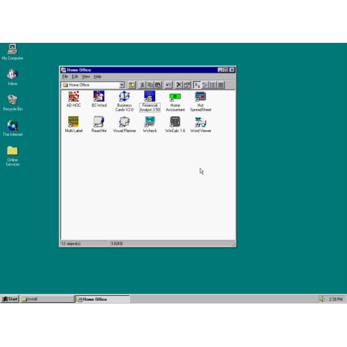Image resolution: width=347 pixels, height=347 pixels.
Task: Switch to Install taskbar button
Action: [47, 299]
